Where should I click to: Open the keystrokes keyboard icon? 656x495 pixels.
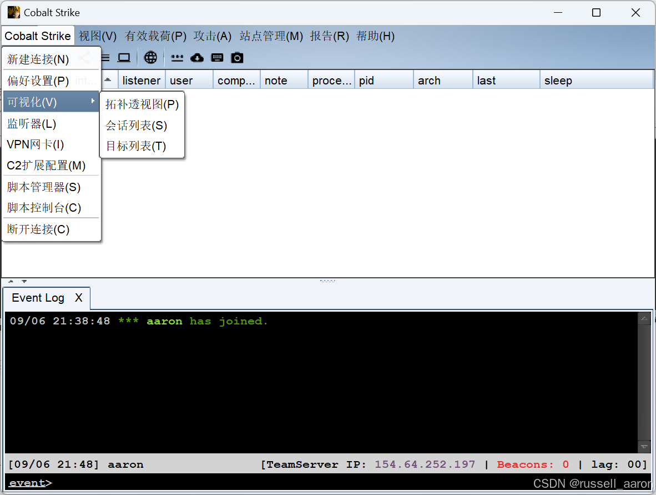pyautogui.click(x=217, y=57)
